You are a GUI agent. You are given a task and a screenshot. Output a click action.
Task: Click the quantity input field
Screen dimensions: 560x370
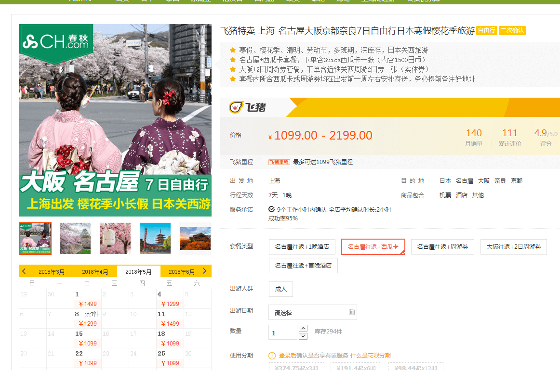coord(283,332)
